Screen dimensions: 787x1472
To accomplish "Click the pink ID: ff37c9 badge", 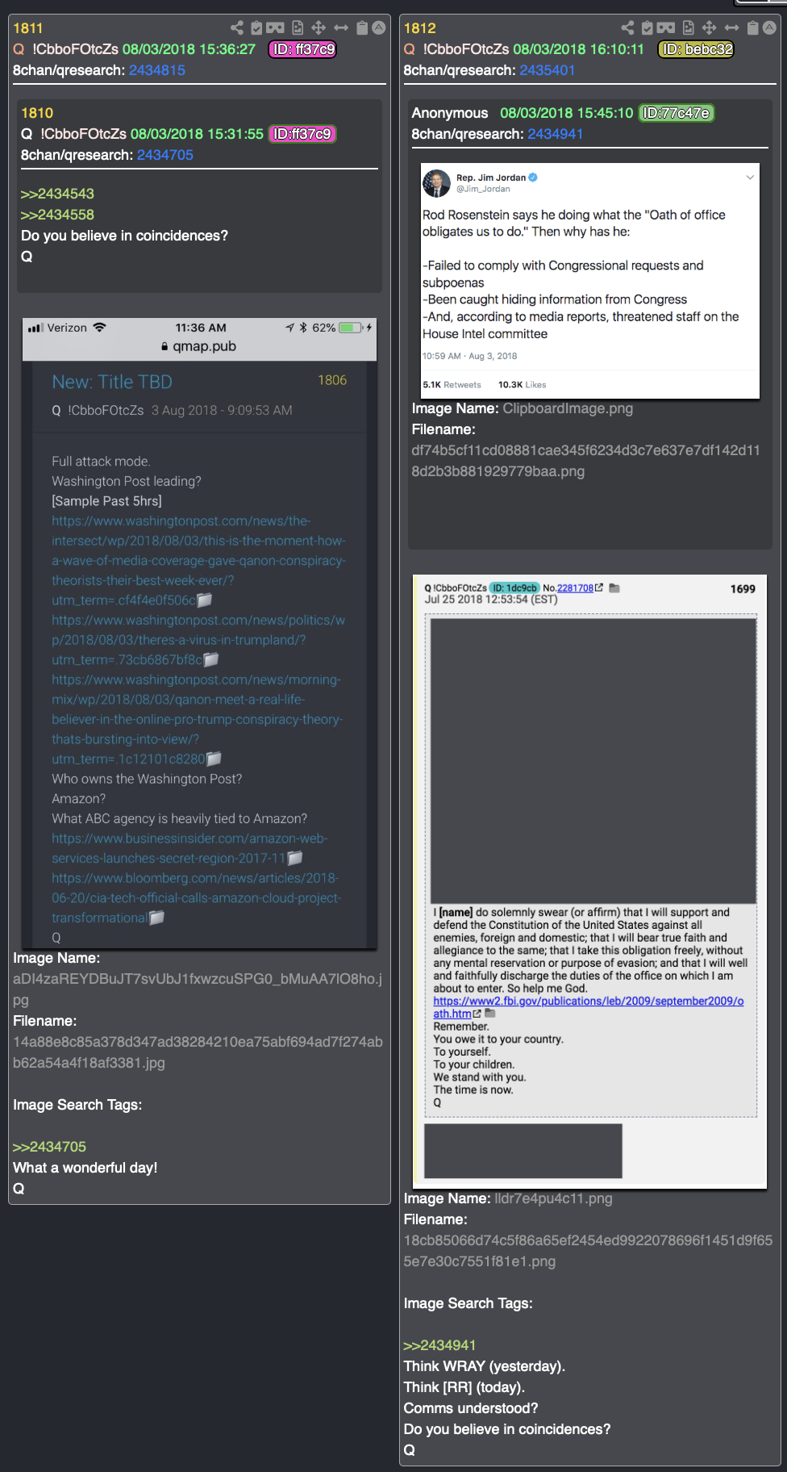I will tap(302, 49).
